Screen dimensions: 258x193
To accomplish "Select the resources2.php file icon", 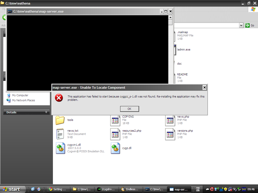I will (x=115, y=134).
